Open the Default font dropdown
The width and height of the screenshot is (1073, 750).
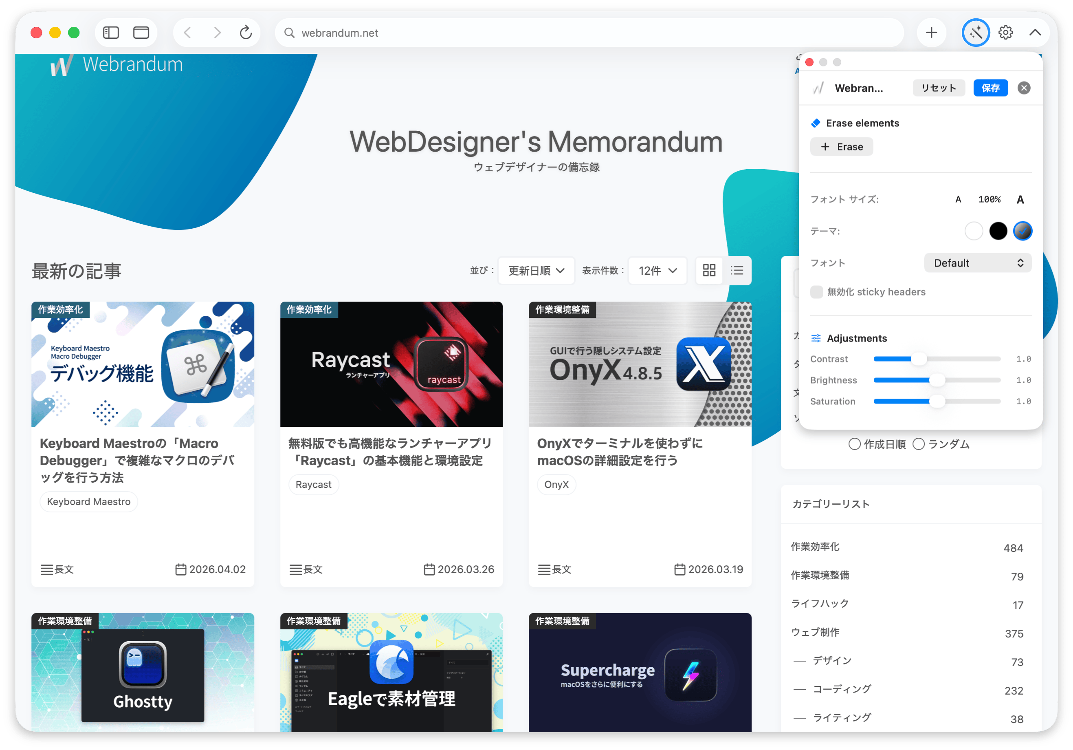click(978, 263)
